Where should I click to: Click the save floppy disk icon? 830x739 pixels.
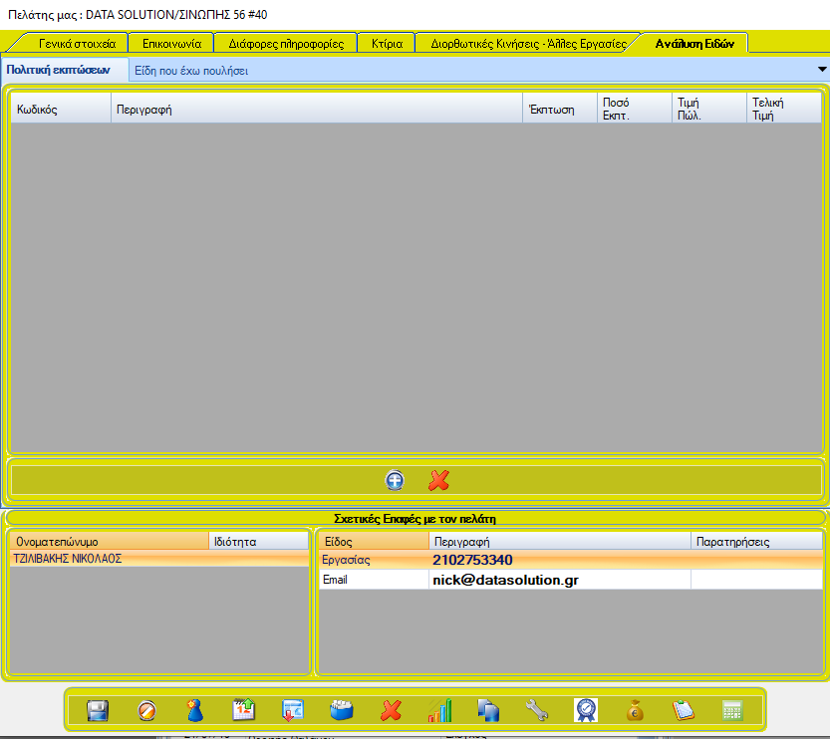click(98, 710)
